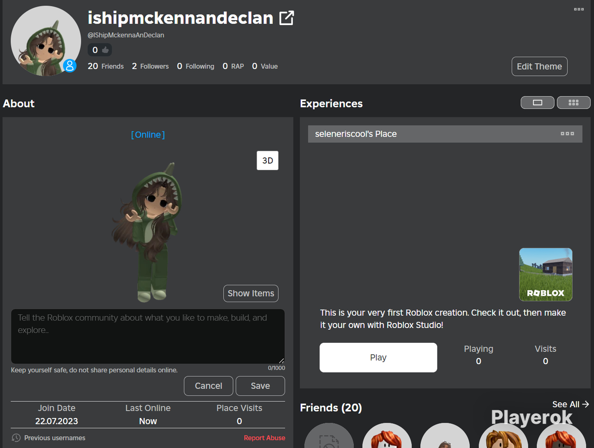Click the Join Date value 22.07.2023

coord(56,421)
